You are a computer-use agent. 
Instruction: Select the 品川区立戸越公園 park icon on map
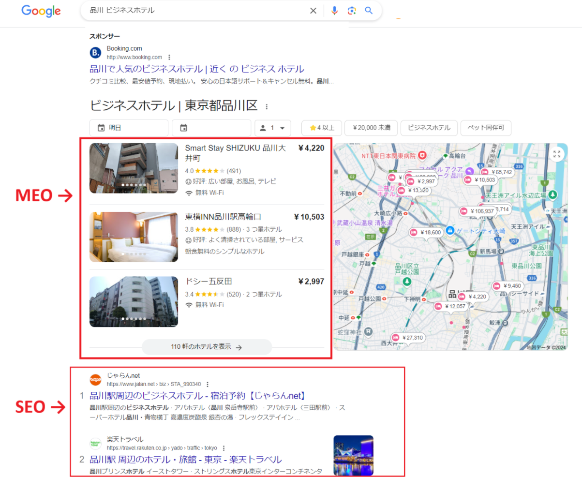[x=408, y=281]
